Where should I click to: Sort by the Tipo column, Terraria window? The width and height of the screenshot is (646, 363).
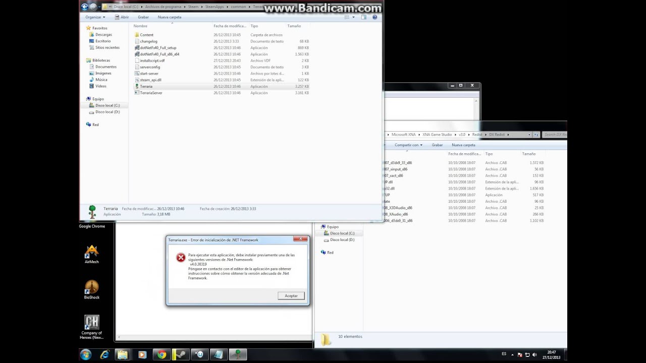254,26
